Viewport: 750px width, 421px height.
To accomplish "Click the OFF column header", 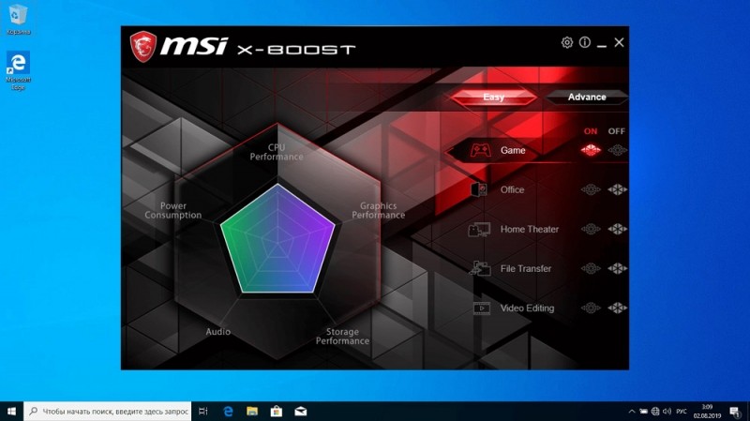I will pos(617,131).
